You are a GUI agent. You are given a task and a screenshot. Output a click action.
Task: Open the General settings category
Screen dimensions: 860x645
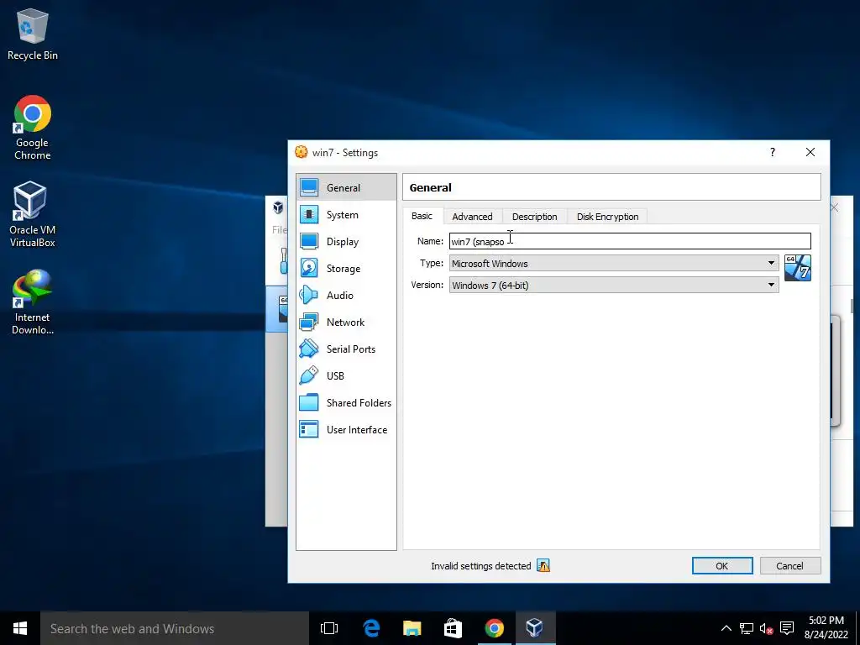point(346,187)
